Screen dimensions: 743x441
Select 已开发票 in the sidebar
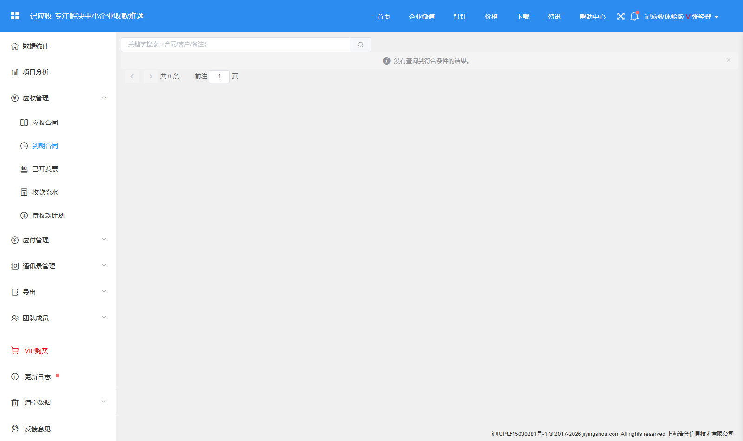45,169
